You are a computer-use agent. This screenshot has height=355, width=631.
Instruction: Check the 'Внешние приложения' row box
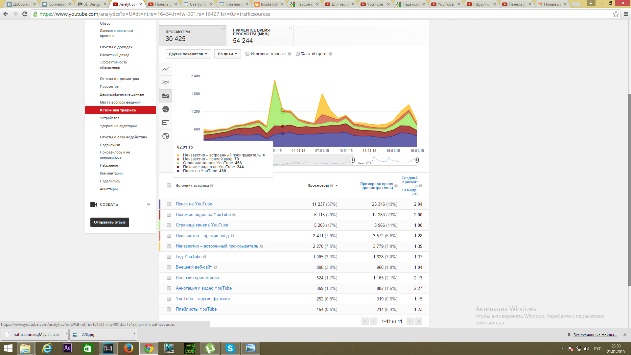(169, 278)
